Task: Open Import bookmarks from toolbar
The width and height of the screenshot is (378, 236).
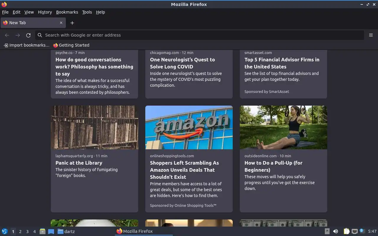Action: coord(27,45)
